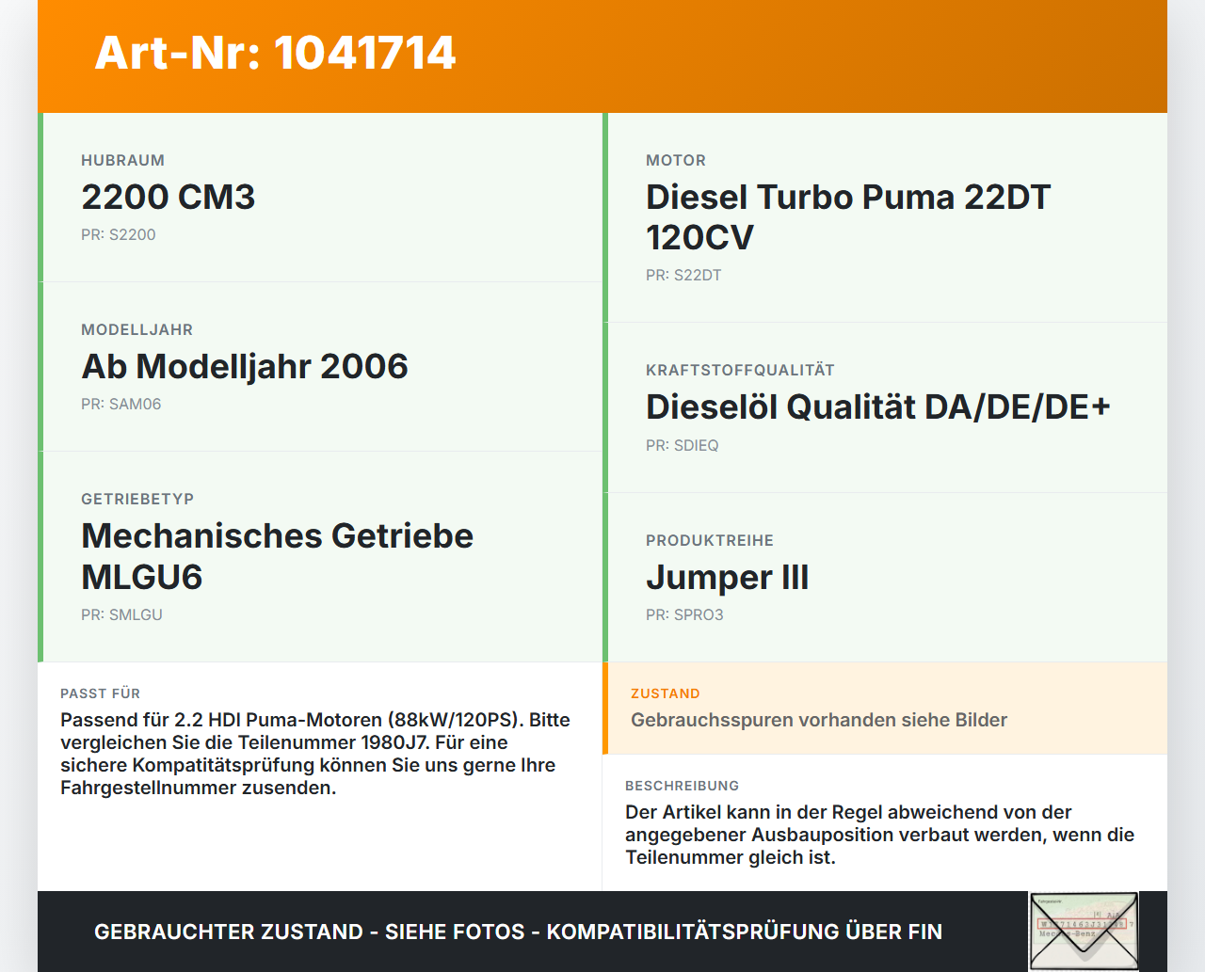1205x972 pixels.
Task: Select Diesel Turbo Puma 22DT 120CV text
Action: 848,217
